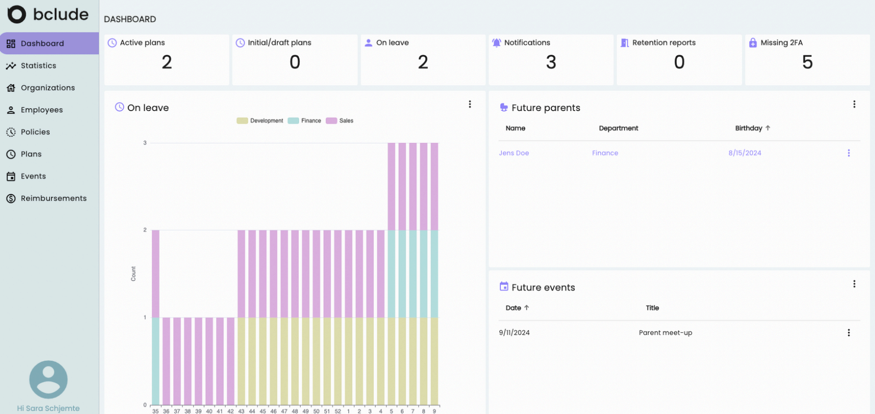Click the Events calendar icon
The height and width of the screenshot is (414, 875).
click(x=11, y=177)
